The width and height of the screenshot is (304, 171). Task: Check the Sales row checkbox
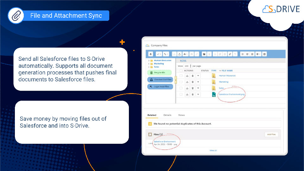pos(181,88)
